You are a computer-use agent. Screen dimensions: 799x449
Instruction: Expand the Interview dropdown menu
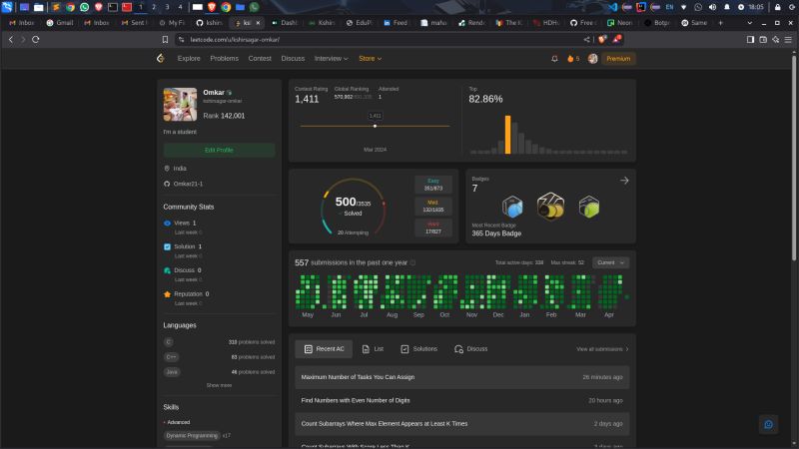point(331,59)
